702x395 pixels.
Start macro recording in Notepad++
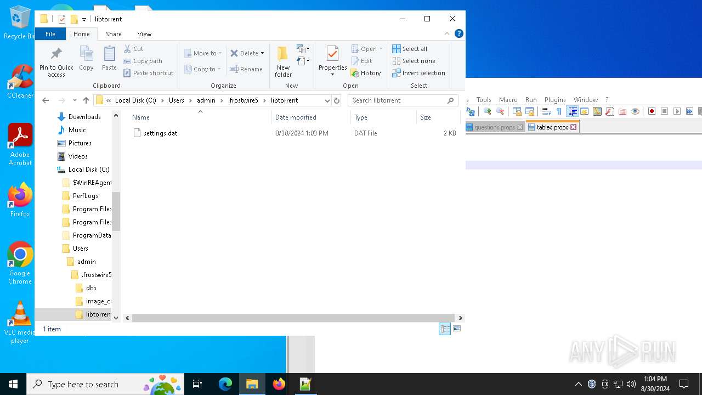tap(652, 111)
